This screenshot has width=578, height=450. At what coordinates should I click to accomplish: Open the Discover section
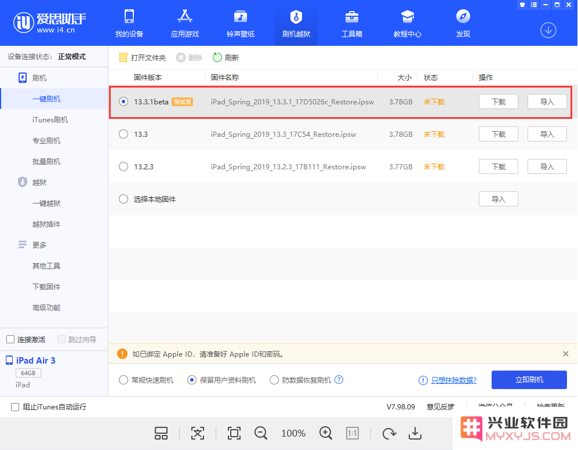point(463,24)
